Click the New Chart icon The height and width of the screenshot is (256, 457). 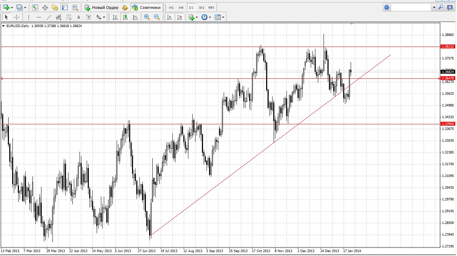pos(6,7)
